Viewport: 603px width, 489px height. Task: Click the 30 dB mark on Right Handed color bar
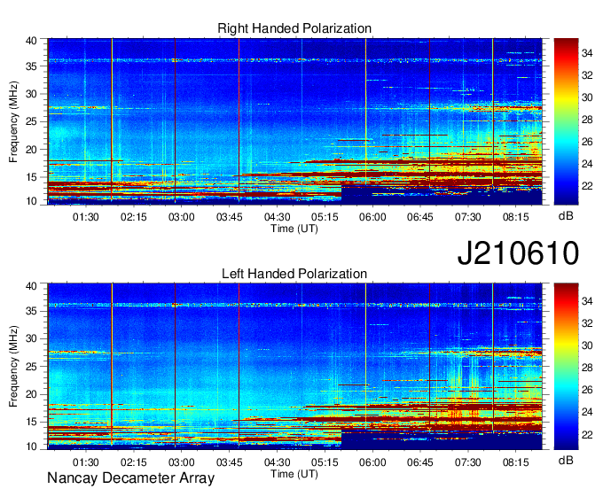coord(587,97)
